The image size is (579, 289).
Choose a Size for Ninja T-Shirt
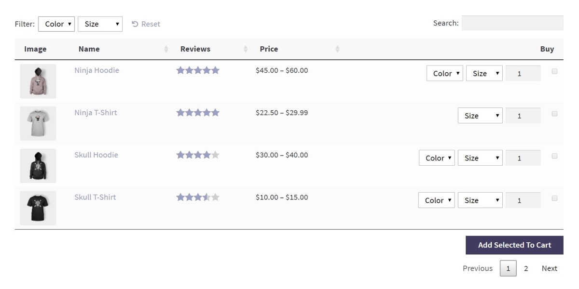coord(480,116)
